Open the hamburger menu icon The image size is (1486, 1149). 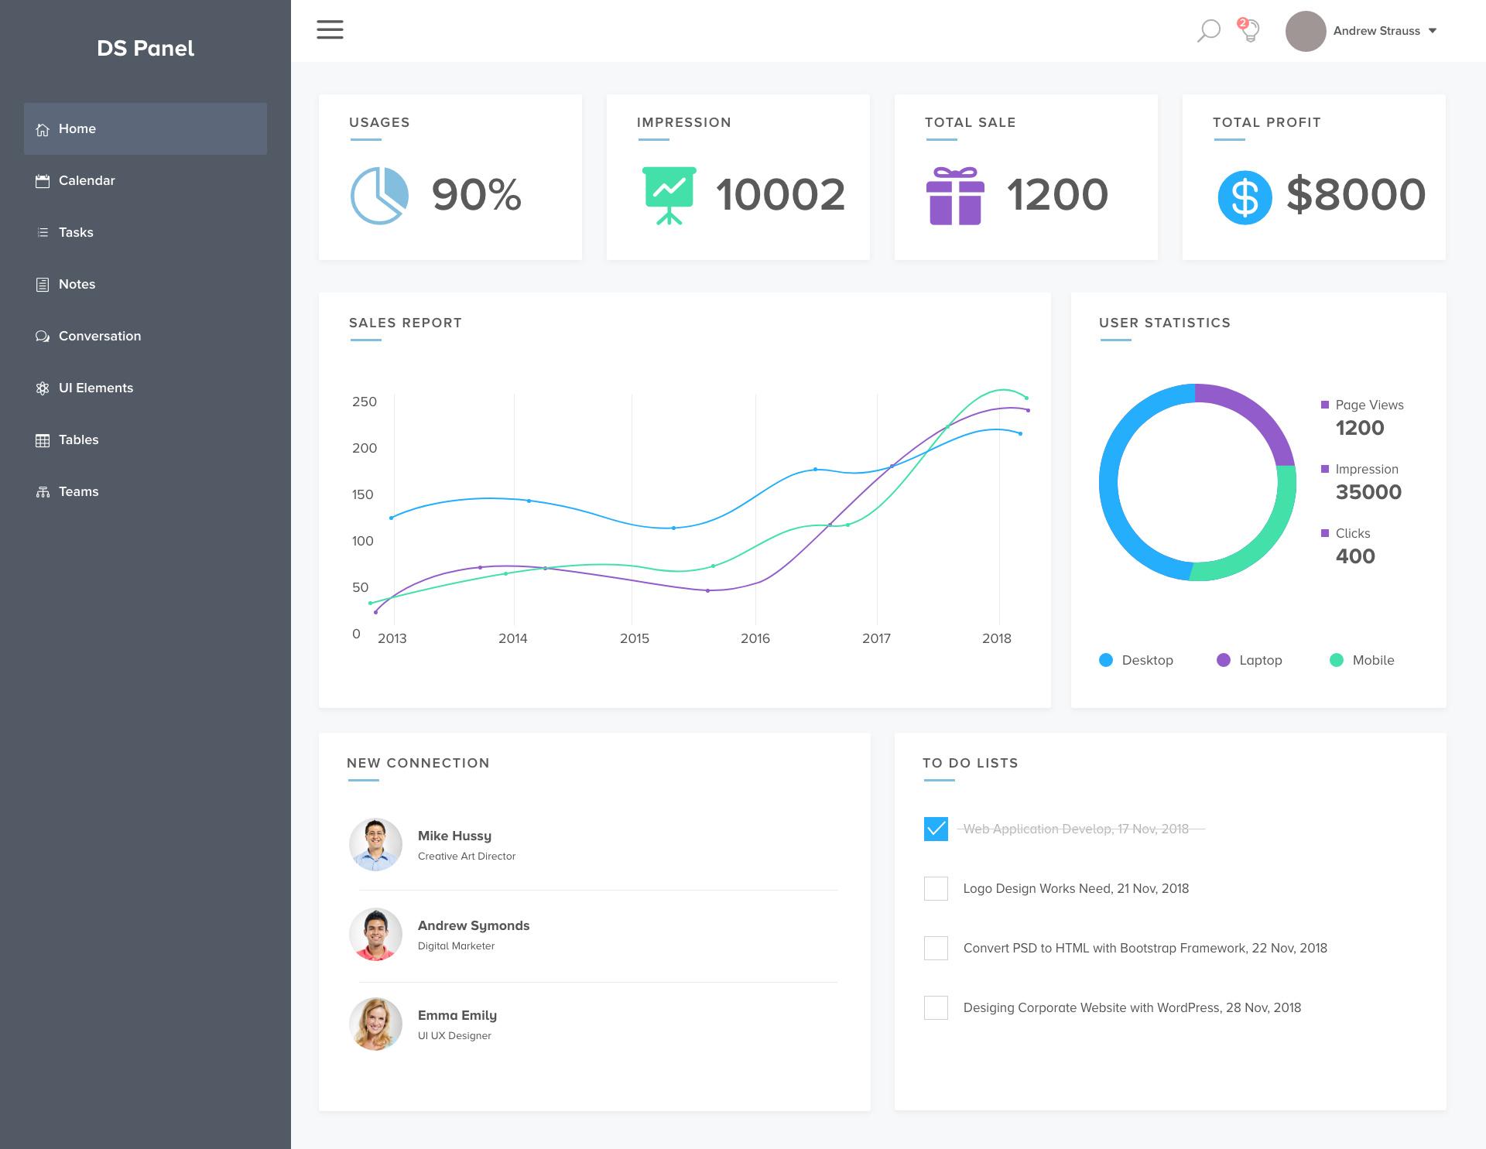(330, 30)
